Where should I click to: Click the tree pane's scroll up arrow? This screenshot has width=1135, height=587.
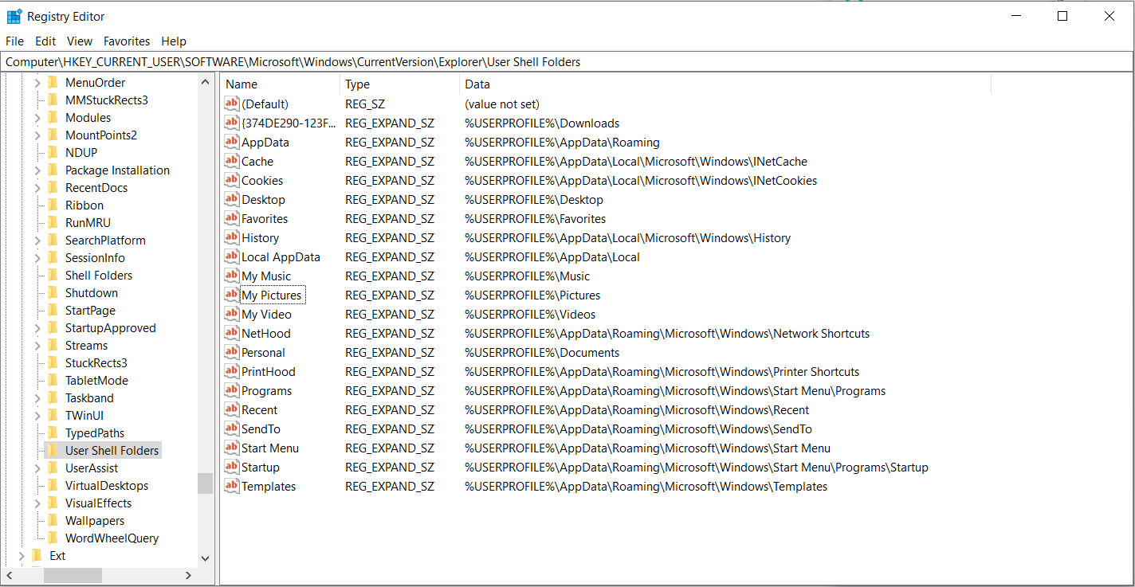tap(205, 81)
